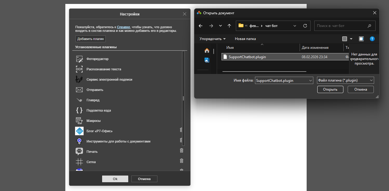Click Новая папка in dialog toolbar
389x191 pixels.
tap(245, 39)
